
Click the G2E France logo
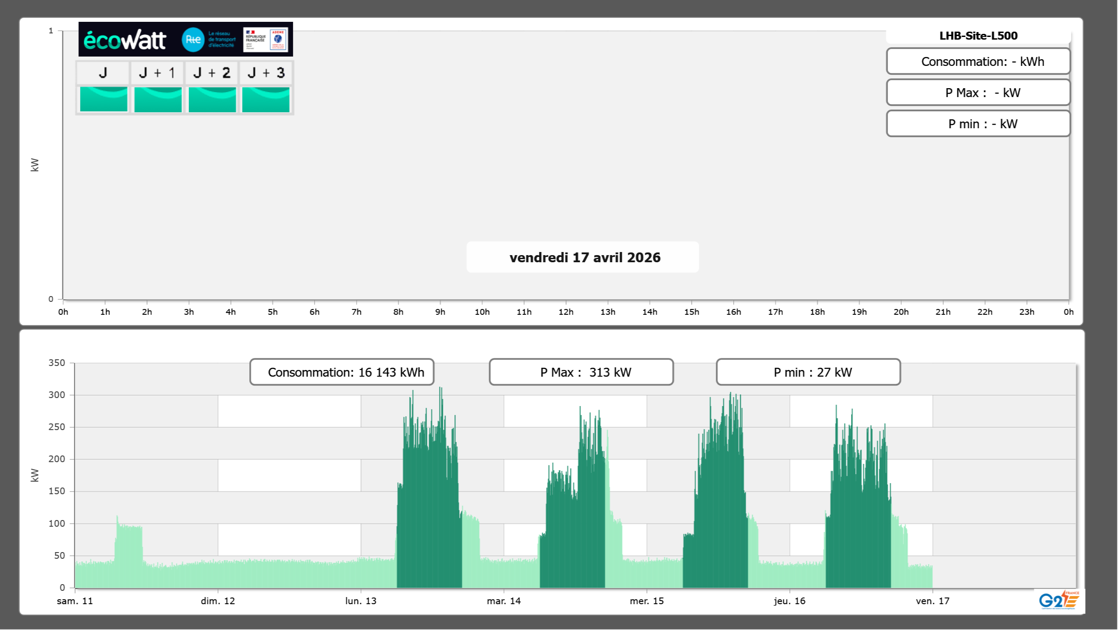coord(1058,600)
